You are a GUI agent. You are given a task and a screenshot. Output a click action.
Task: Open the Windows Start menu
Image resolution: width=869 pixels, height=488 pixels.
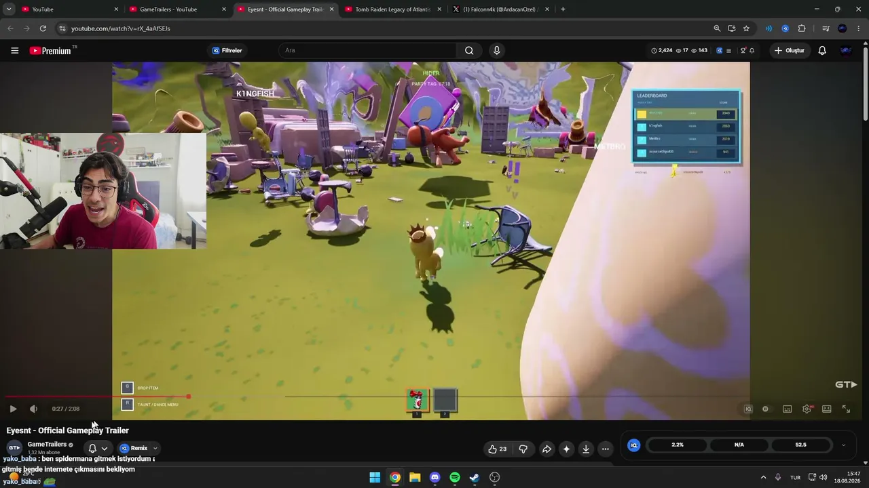click(375, 477)
